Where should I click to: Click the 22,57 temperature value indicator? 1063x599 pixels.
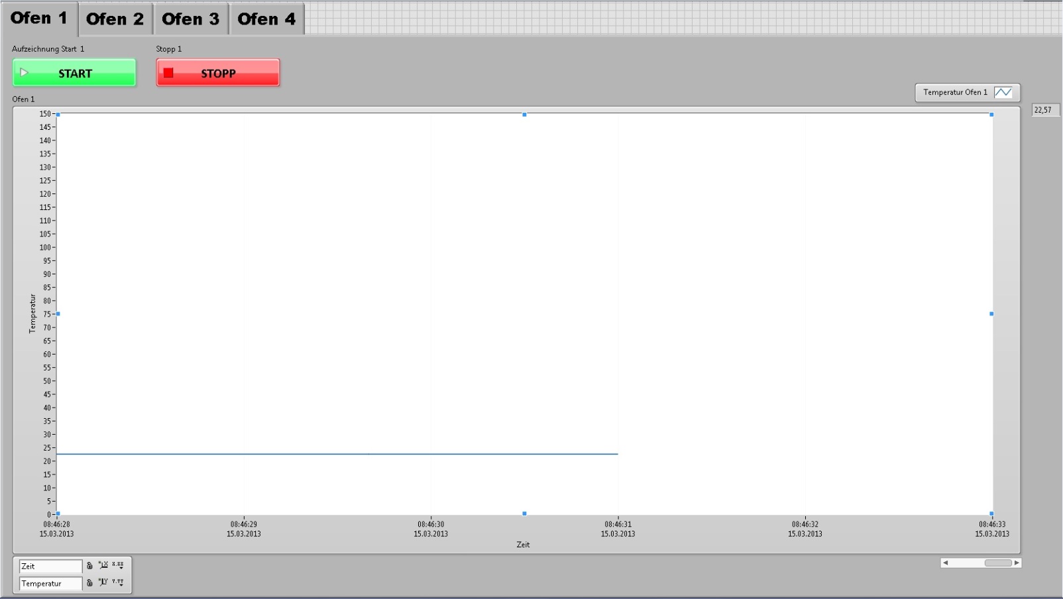coord(1046,110)
